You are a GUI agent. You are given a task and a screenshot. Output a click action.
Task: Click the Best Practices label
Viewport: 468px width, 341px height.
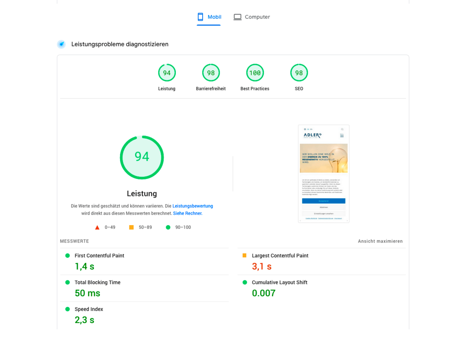[255, 89]
